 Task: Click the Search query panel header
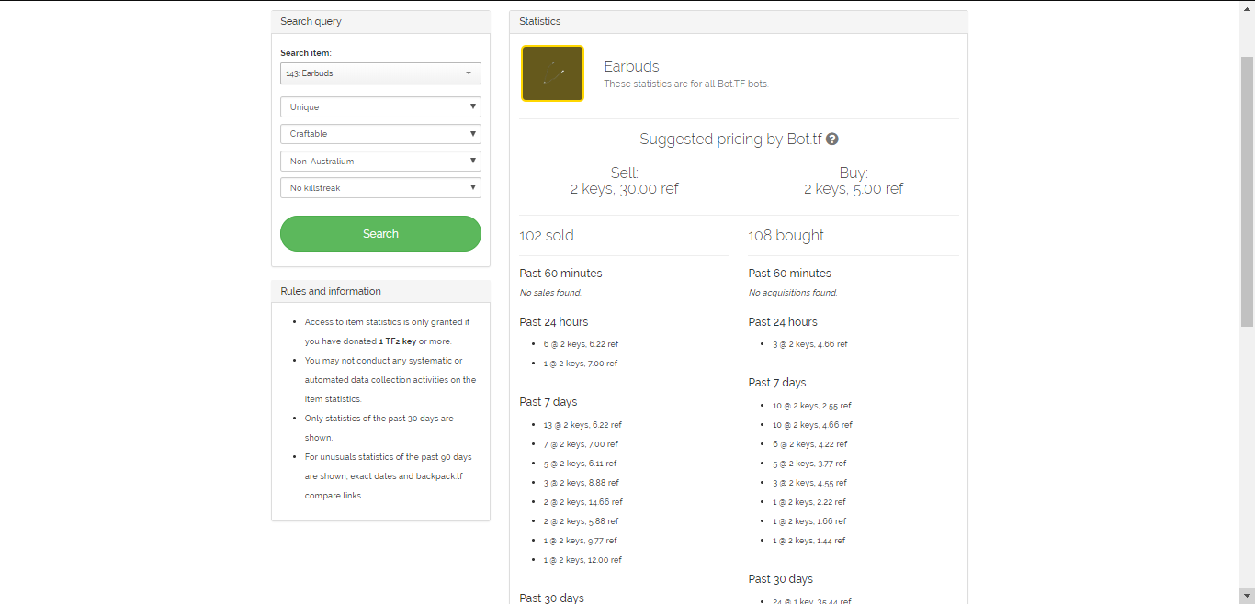[380, 21]
